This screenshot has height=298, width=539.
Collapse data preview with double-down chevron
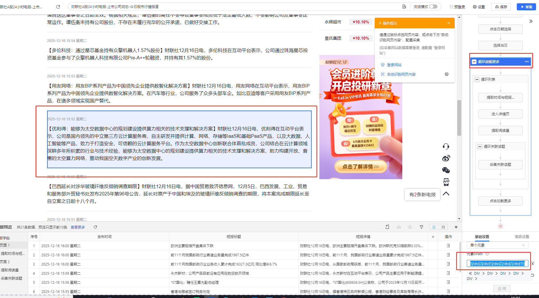click(x=456, y=227)
